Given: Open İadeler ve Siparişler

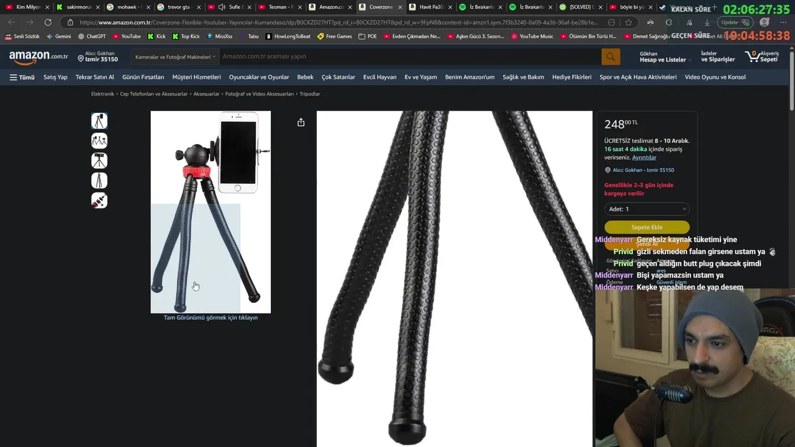Looking at the screenshot, I should pyautogui.click(x=717, y=57).
